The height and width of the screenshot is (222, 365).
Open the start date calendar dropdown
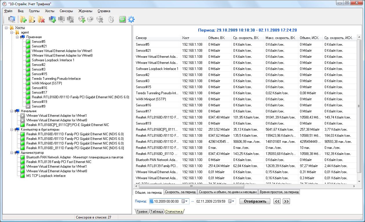tap(185, 201)
